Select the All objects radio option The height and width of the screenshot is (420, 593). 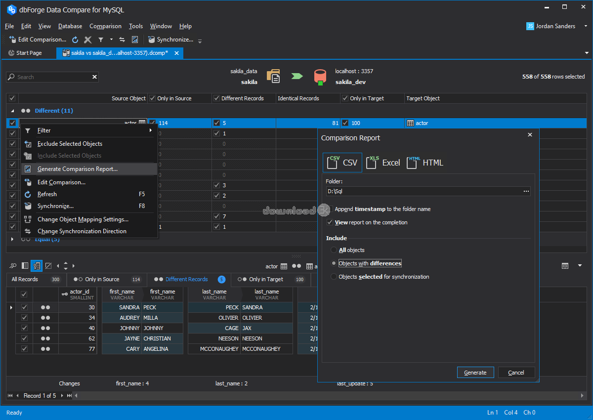(334, 250)
